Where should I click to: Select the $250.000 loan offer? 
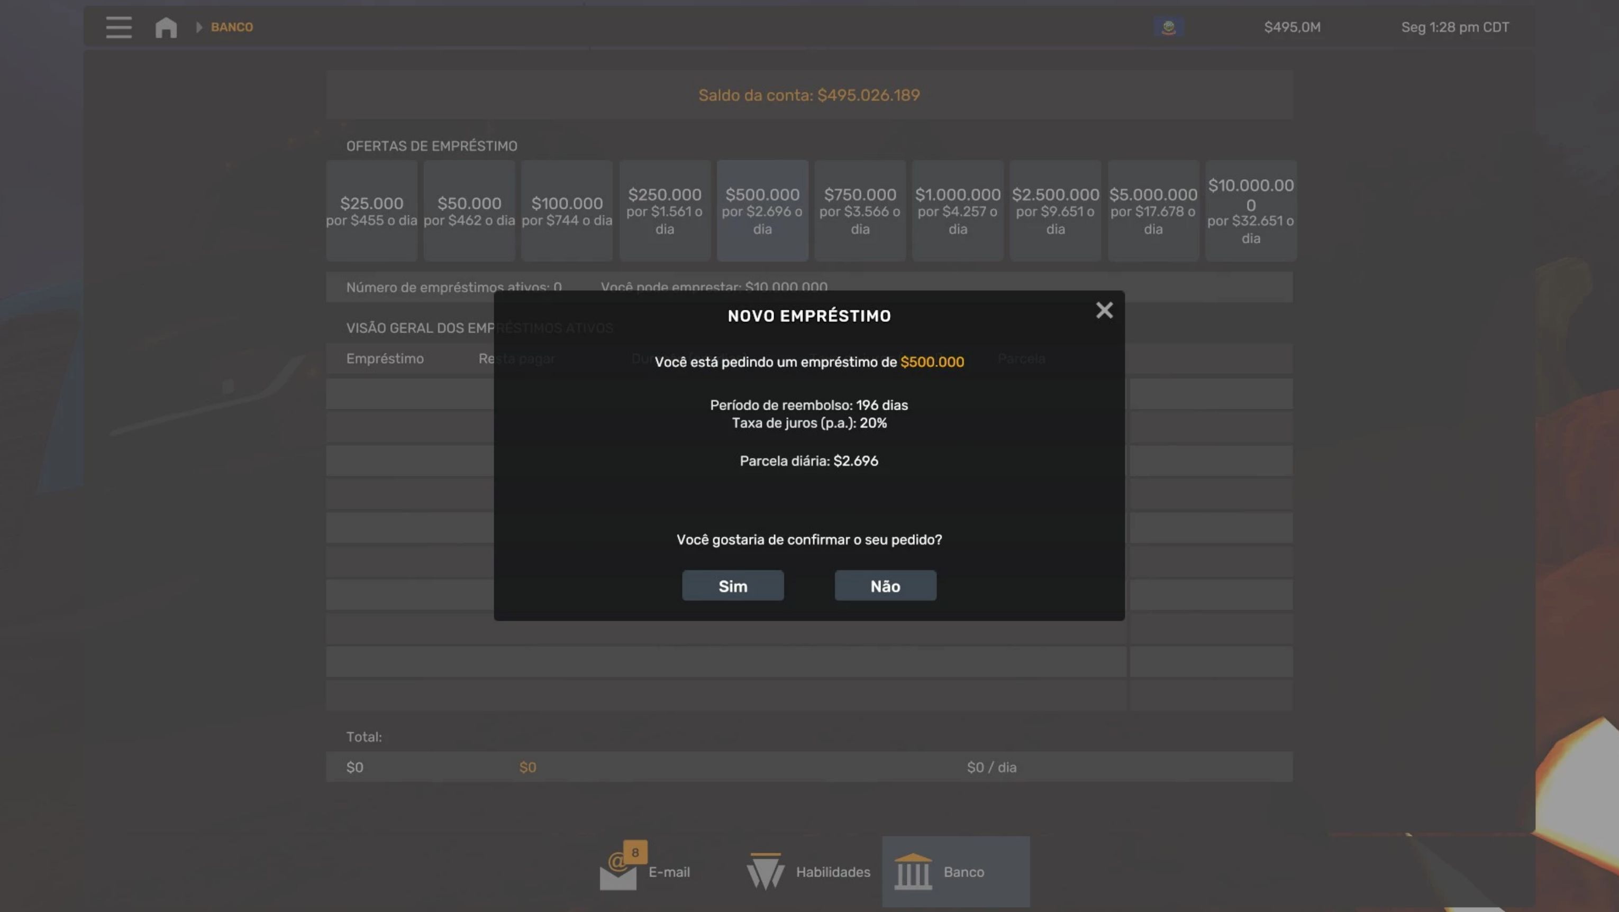point(665,210)
